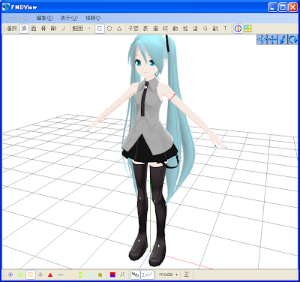Toggle the MMD rendering mode button
This screenshot has height=282, width=300.
click(x=135, y=274)
